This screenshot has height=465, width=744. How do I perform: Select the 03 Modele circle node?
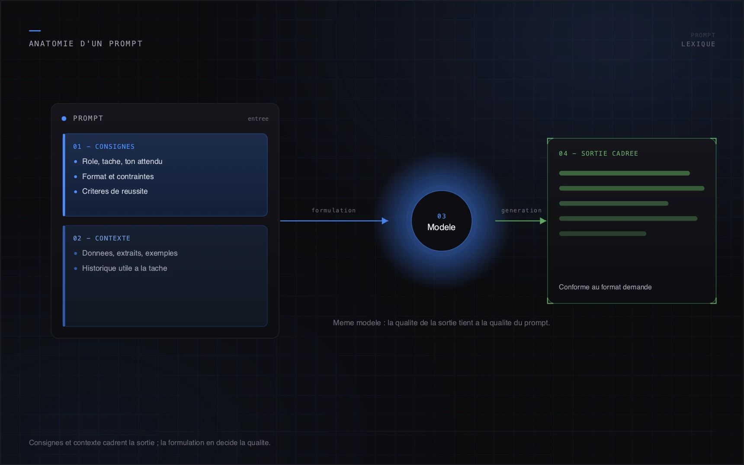point(441,221)
